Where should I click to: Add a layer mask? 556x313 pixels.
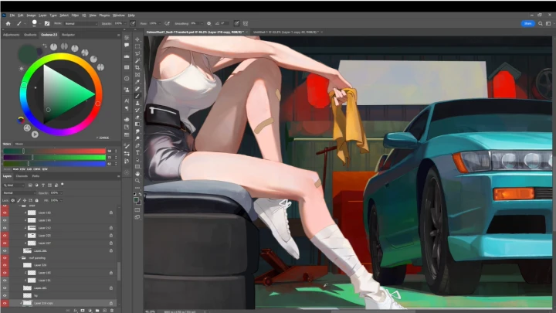83,310
